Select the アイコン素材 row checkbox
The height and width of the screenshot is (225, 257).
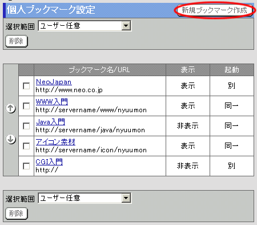(x=26, y=146)
